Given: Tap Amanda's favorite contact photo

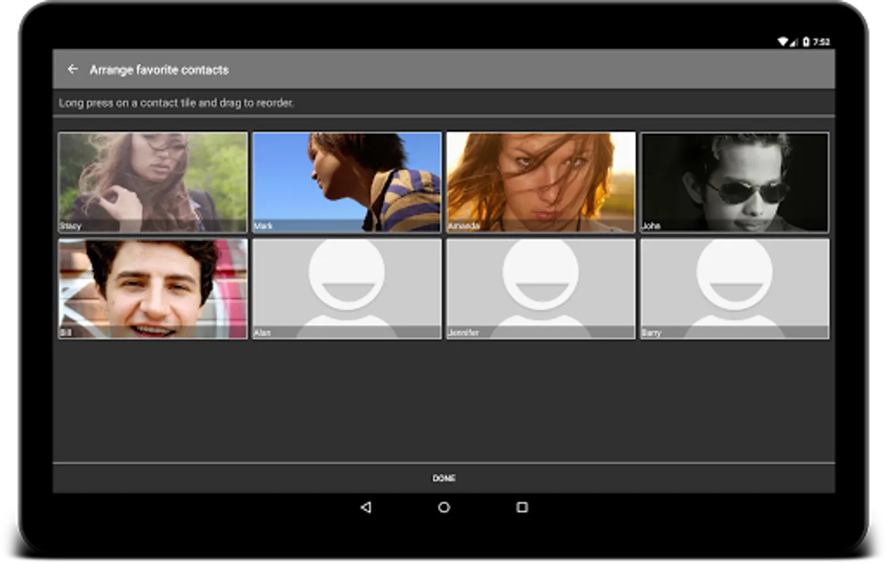Looking at the screenshot, I should (x=541, y=182).
